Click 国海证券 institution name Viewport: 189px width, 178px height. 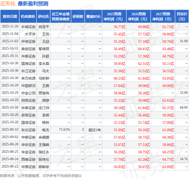point(28,64)
